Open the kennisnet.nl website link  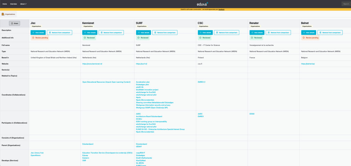click(x=92, y=64)
